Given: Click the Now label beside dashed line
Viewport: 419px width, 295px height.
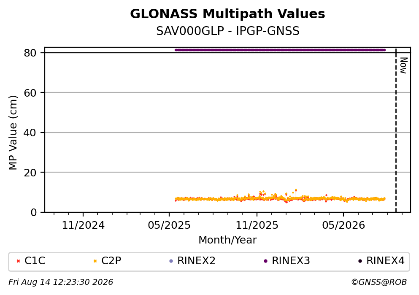Looking at the screenshot, I should click(x=403, y=65).
